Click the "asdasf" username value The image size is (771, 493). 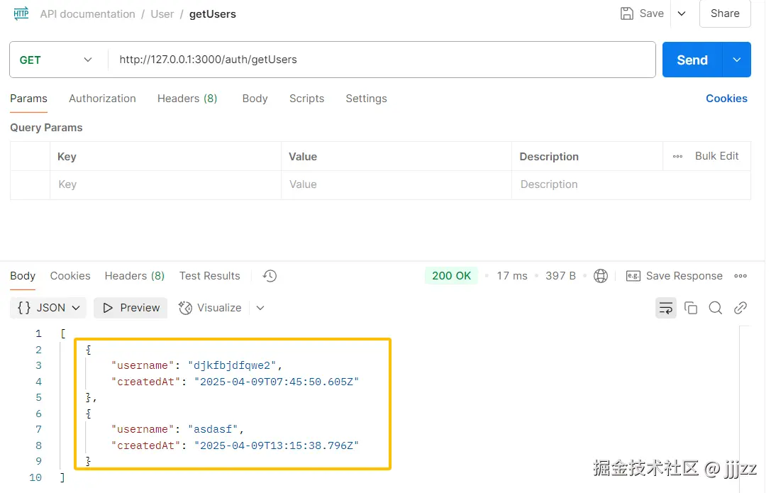pos(213,429)
